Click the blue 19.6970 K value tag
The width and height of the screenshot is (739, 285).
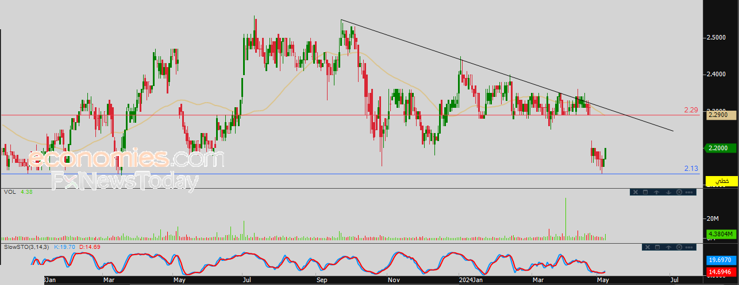[721, 260]
